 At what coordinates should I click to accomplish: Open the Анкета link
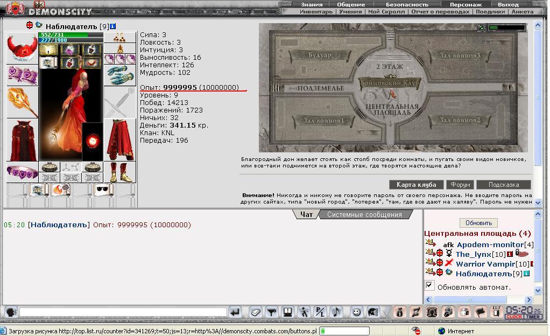click(523, 12)
